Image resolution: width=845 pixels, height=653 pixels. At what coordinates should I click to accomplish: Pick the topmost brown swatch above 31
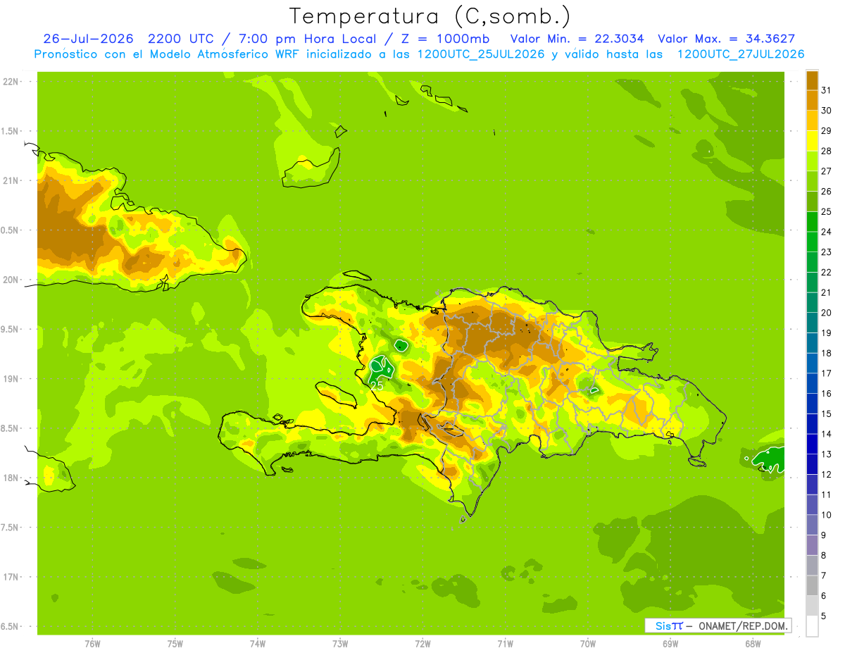click(812, 80)
